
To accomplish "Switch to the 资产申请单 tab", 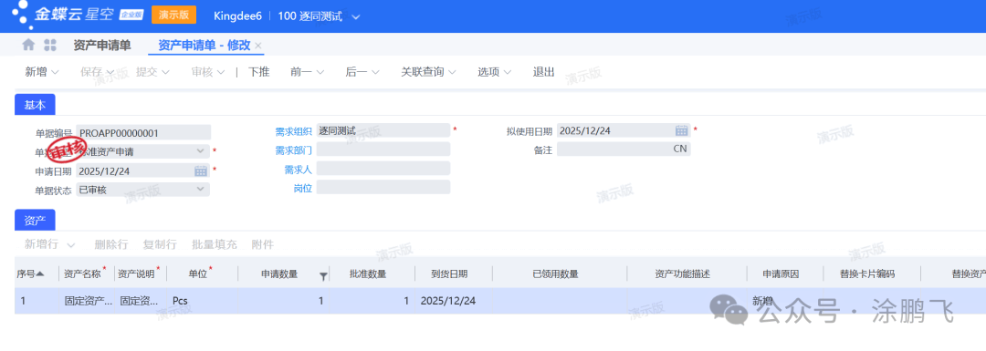I will [x=102, y=46].
